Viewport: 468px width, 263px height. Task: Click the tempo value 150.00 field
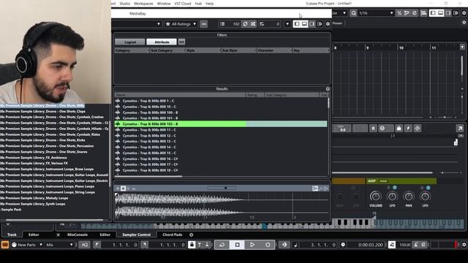point(404,245)
